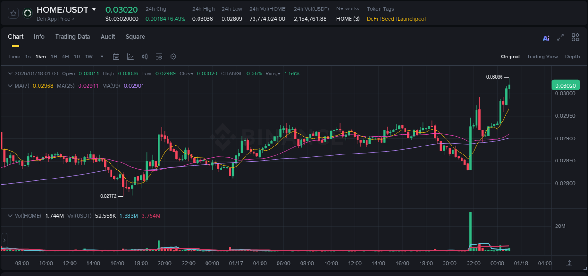Open the go-to-date calendar icon
588x276 pixels.
pos(116,57)
